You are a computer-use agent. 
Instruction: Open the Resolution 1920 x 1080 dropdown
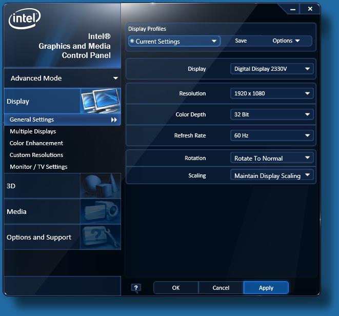click(272, 93)
